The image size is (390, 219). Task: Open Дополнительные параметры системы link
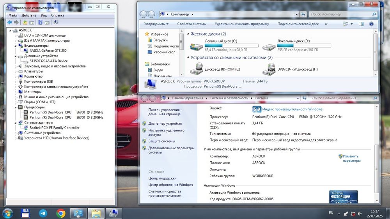point(171,150)
